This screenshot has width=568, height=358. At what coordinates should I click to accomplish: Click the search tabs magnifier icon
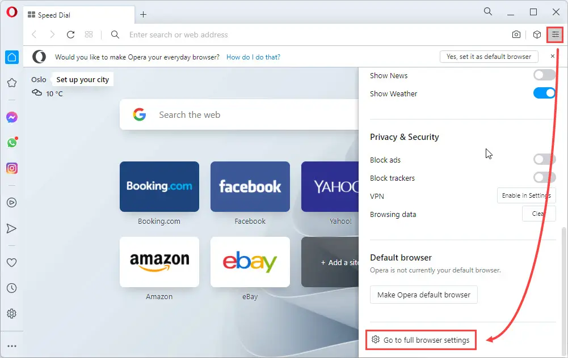488,11
